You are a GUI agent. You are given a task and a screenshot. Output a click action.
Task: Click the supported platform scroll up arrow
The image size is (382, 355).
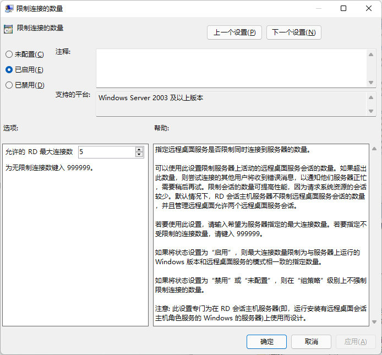pyautogui.click(x=371, y=97)
